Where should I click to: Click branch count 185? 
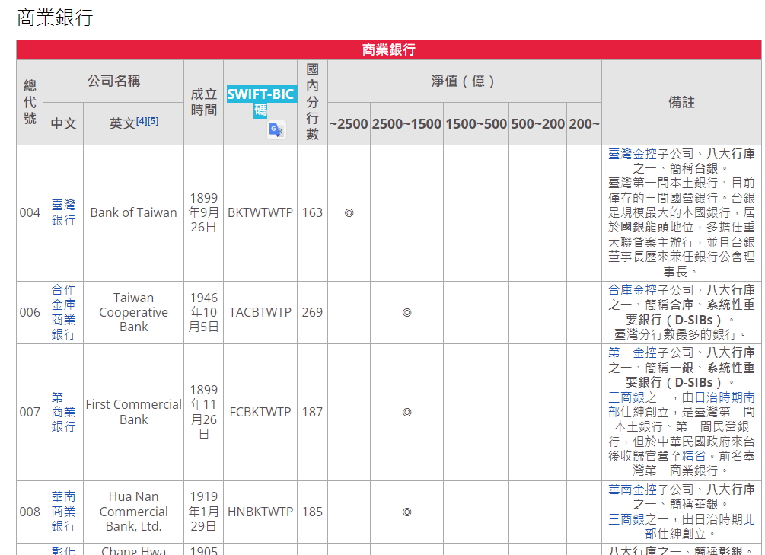[312, 512]
